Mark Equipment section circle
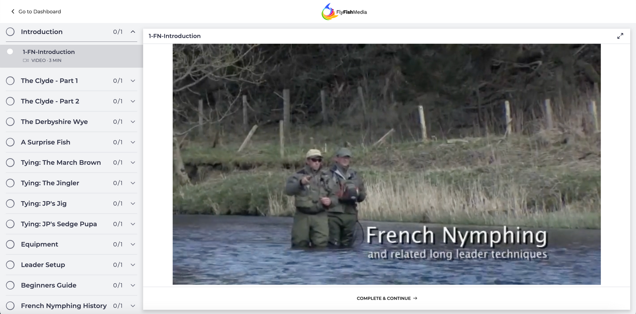 pos(10,244)
